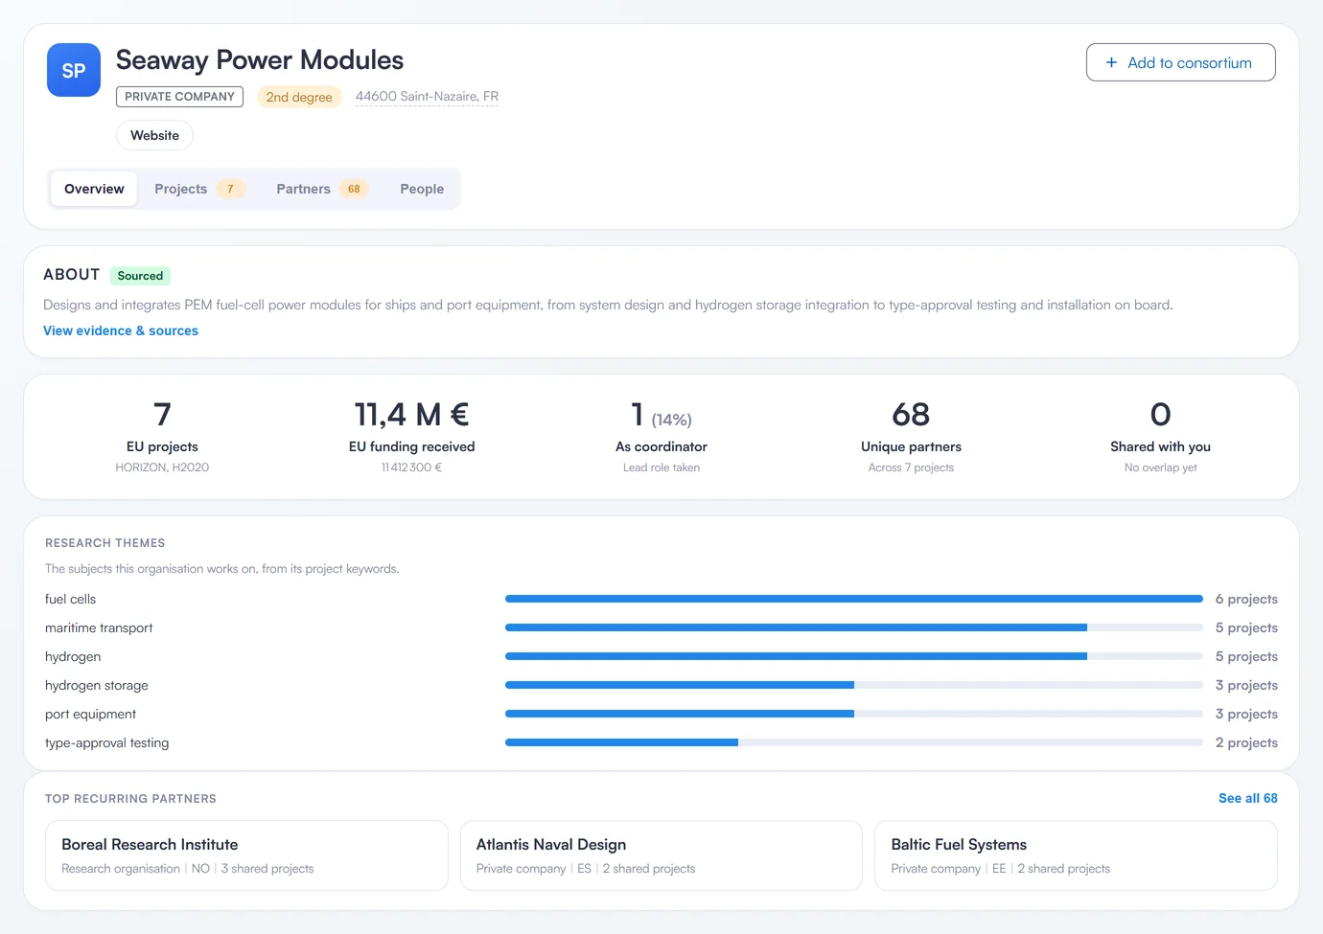Click the plus icon in Add to consortium
Screen dimensions: 1323x934
(x=1111, y=62)
